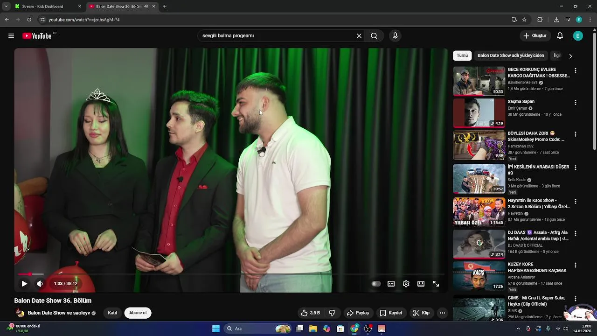The image size is (597, 336).
Task: Open options for Saçma Sapan video
Action: [576, 102]
